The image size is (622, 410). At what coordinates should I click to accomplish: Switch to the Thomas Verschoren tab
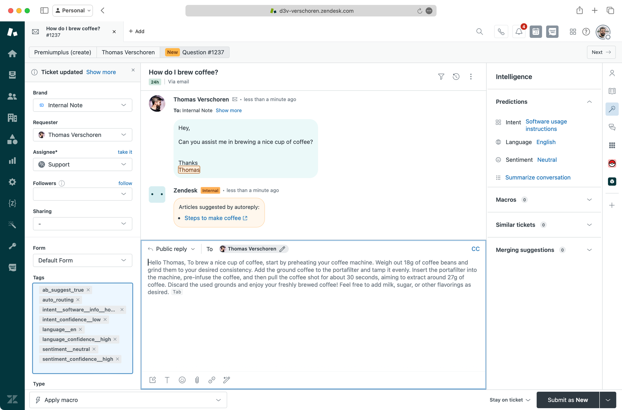[x=128, y=52]
